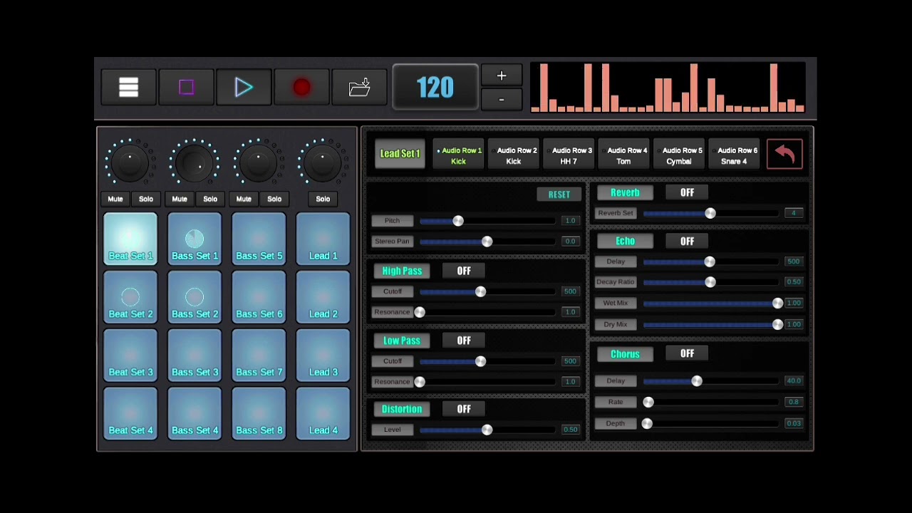Viewport: 912px width, 513px height.
Task: Select the Audio Row 6 Snare 4 tab
Action: [735, 155]
